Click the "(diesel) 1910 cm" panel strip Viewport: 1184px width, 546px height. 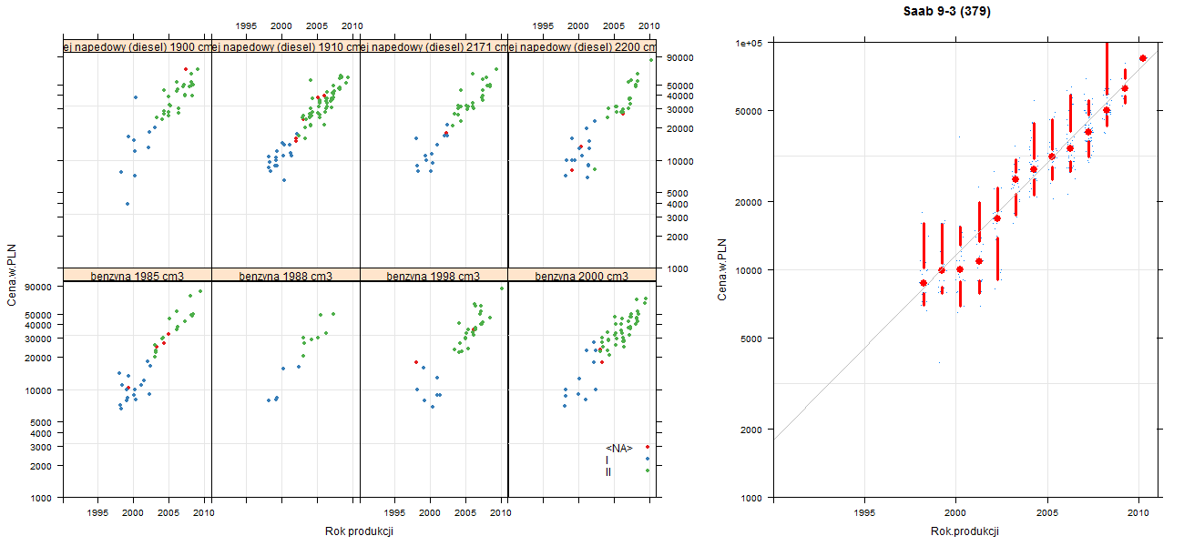click(286, 46)
